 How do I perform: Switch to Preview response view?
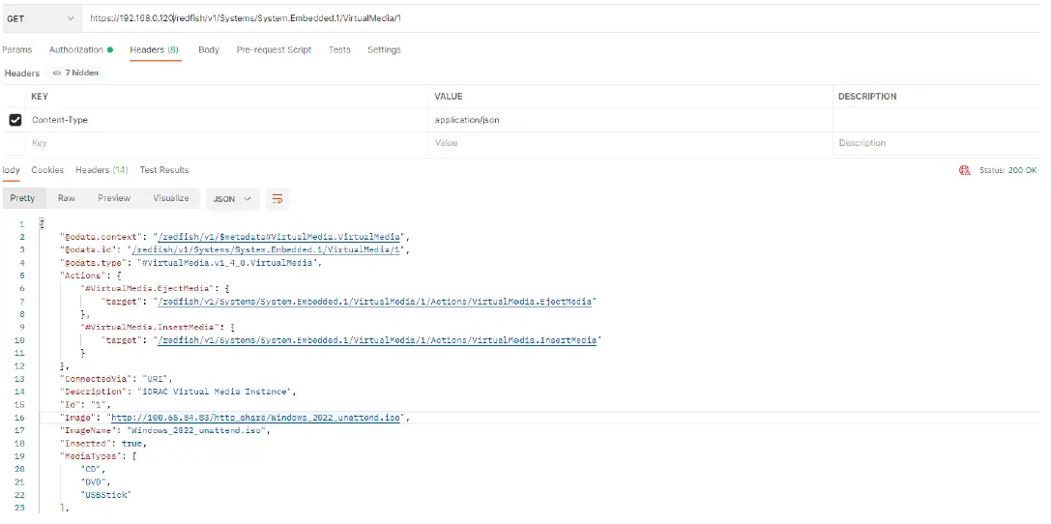click(114, 198)
